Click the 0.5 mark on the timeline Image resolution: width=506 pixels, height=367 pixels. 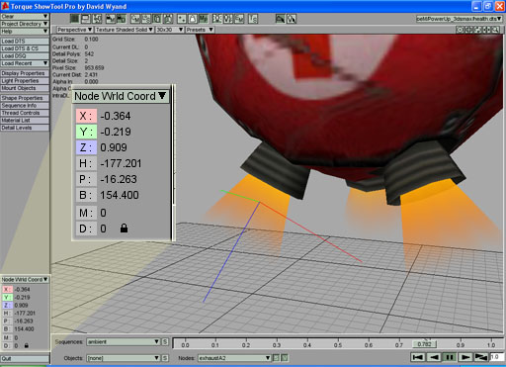pyautogui.click(x=338, y=345)
